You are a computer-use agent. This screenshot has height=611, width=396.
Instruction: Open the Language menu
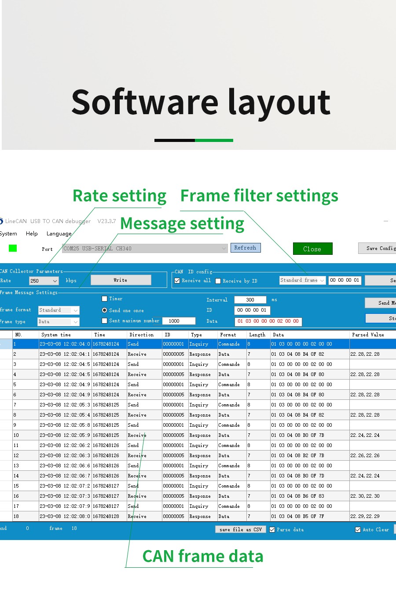pos(59,234)
